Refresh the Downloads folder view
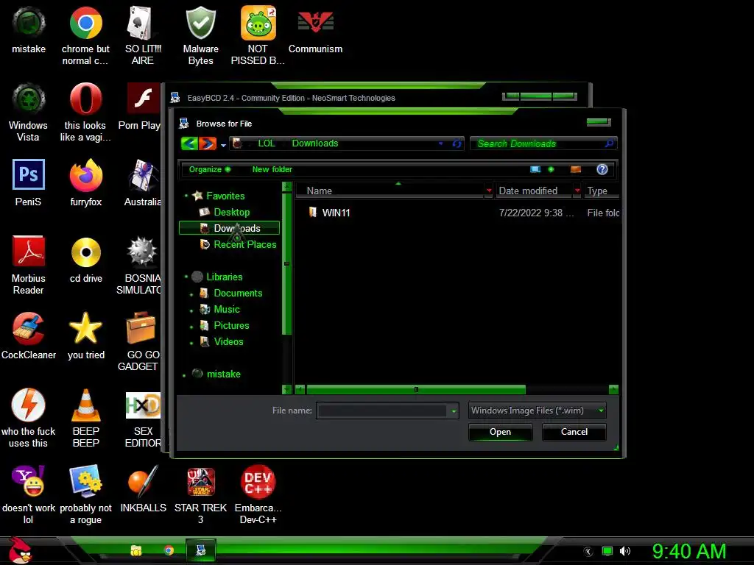 tap(457, 143)
